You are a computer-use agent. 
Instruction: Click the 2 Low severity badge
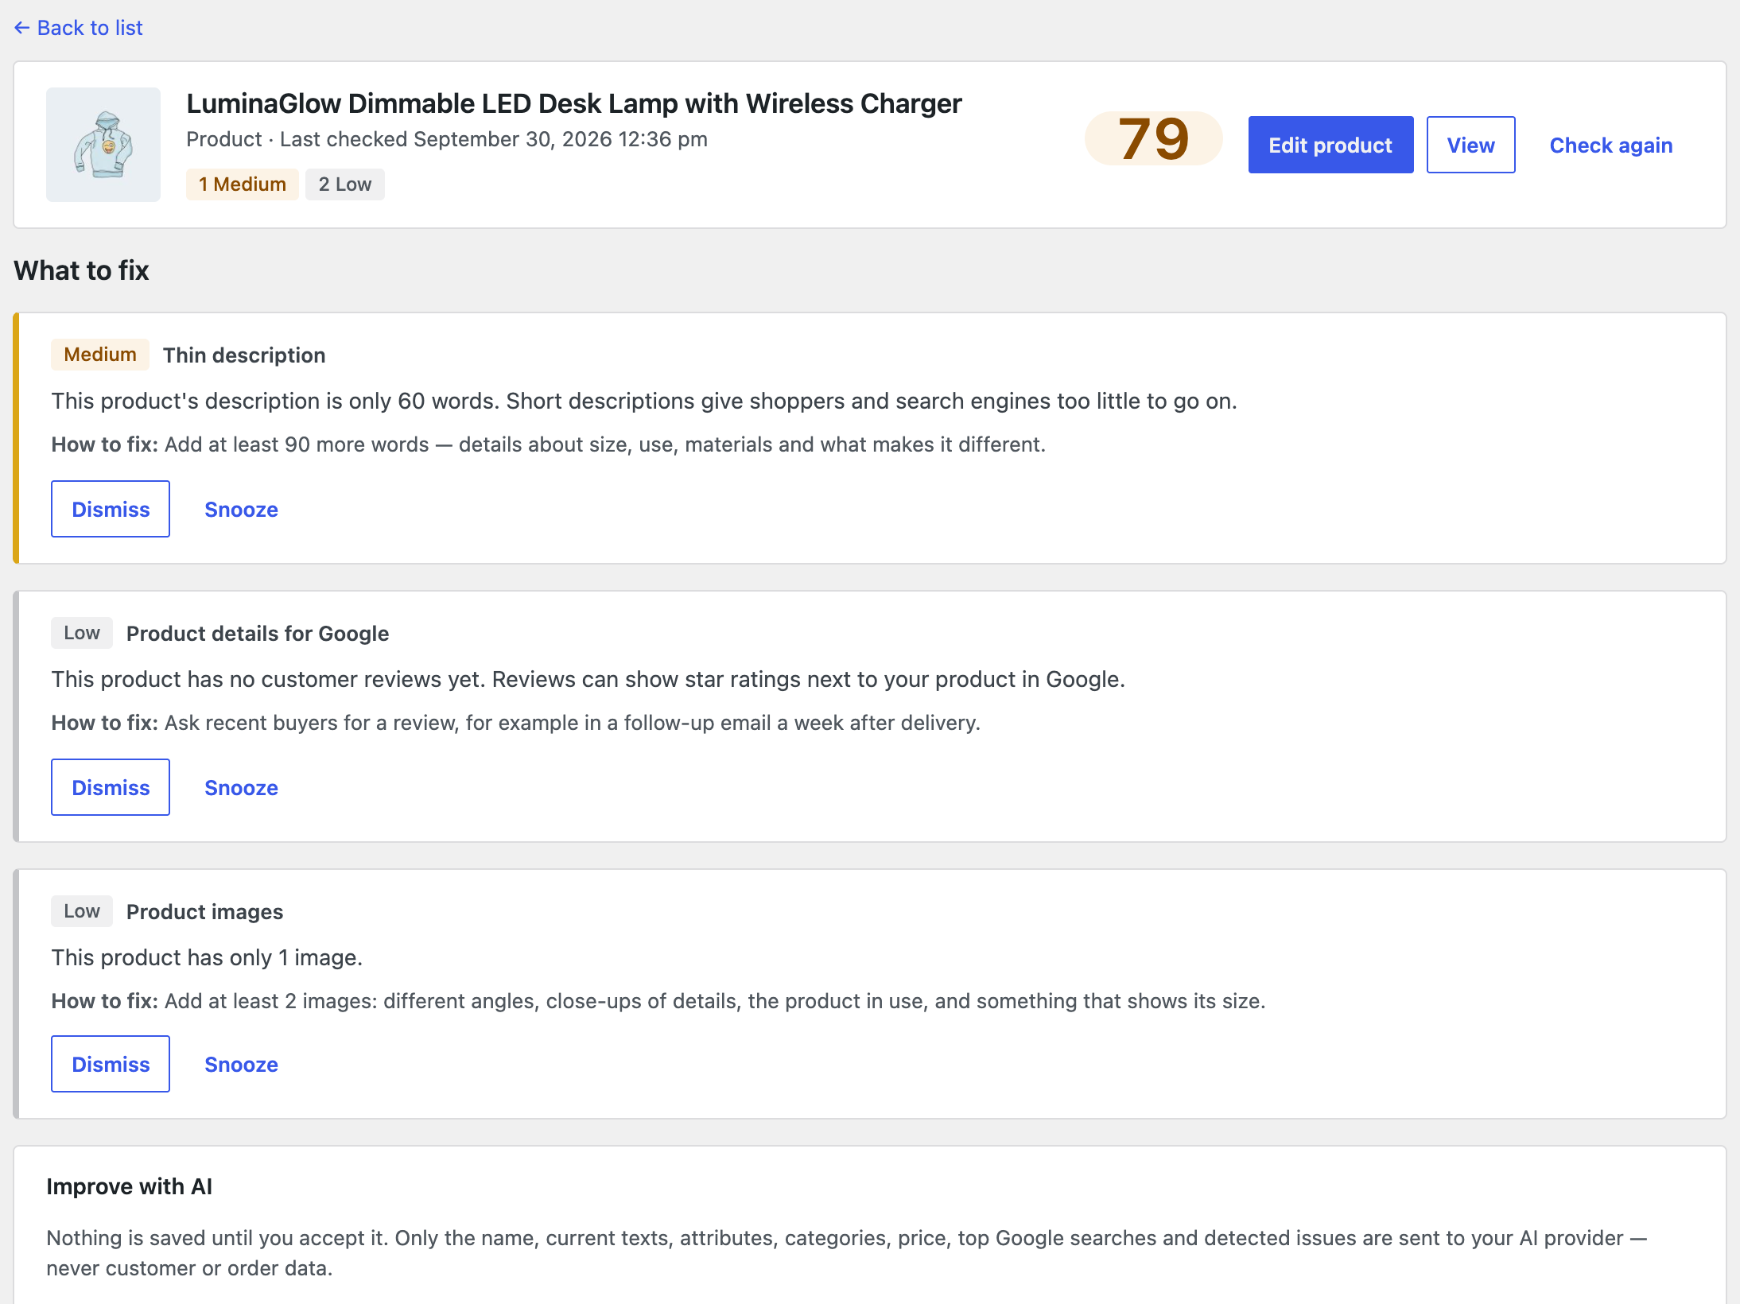(345, 184)
